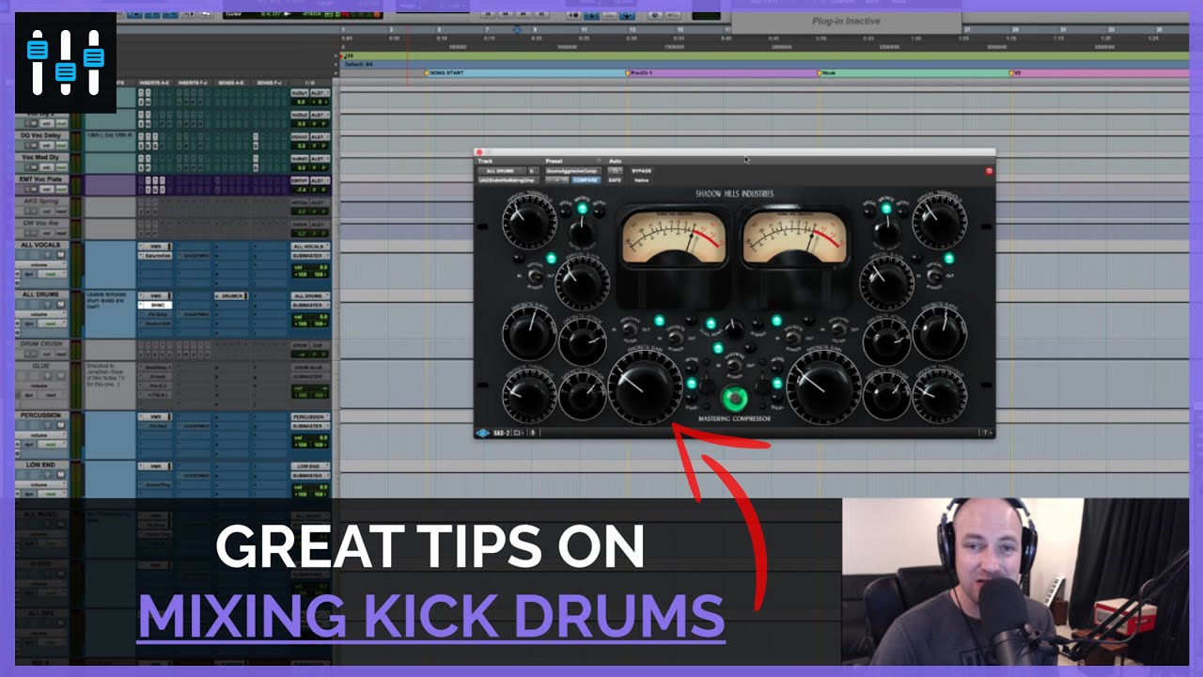Mute the ALL VOCALS track
The width and height of the screenshot is (1203, 677).
(x=62, y=254)
